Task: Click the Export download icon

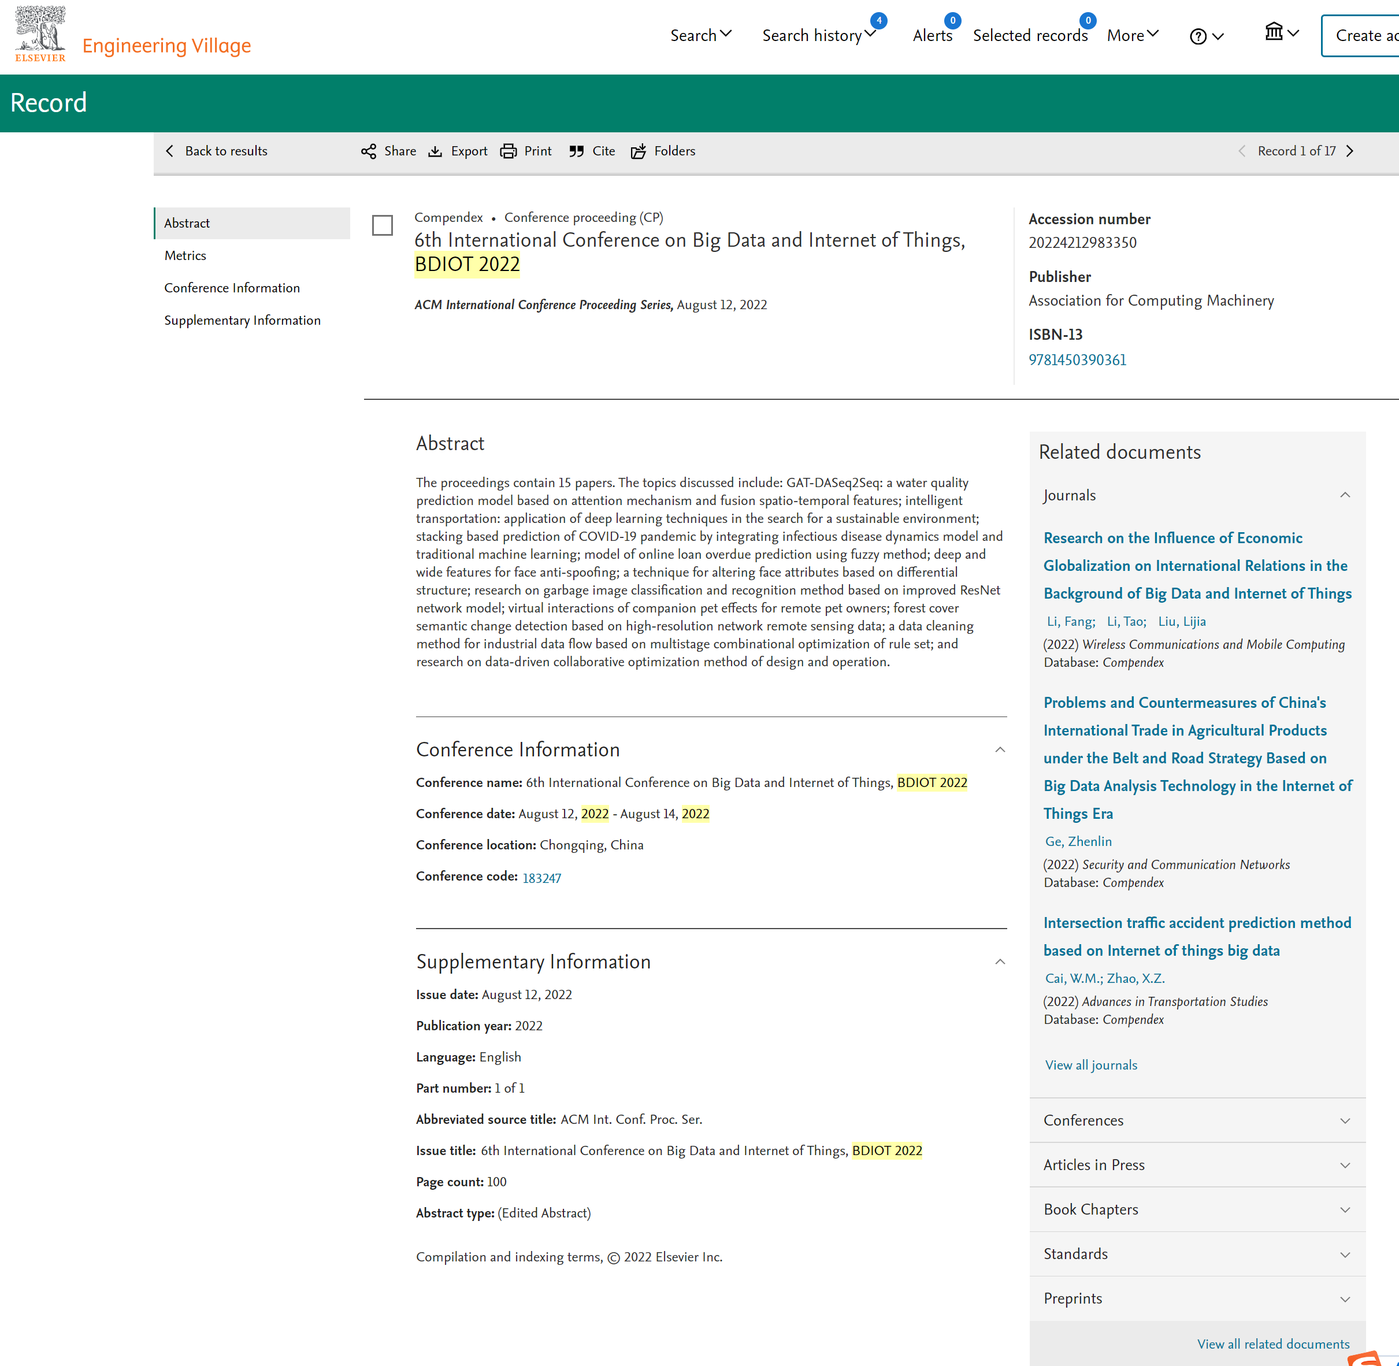Action: tap(435, 151)
